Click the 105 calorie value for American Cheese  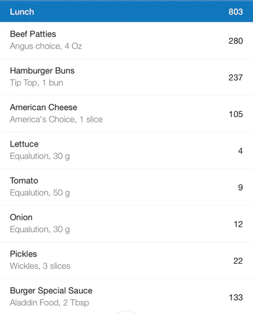[236, 114]
